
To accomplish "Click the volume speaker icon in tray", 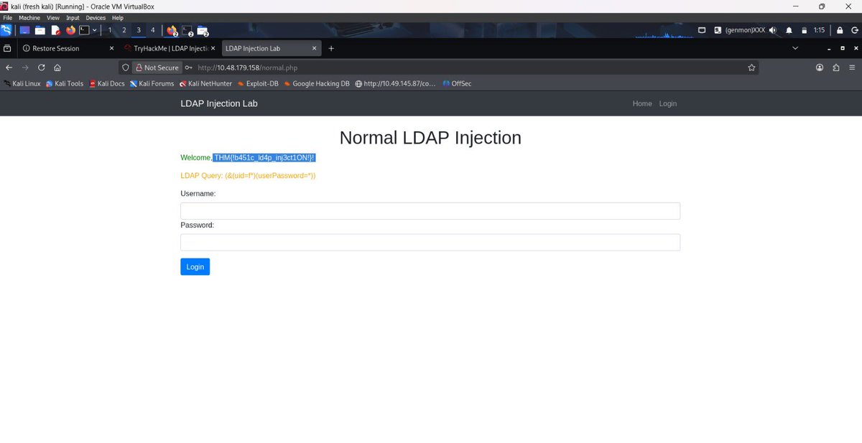I will point(773,30).
